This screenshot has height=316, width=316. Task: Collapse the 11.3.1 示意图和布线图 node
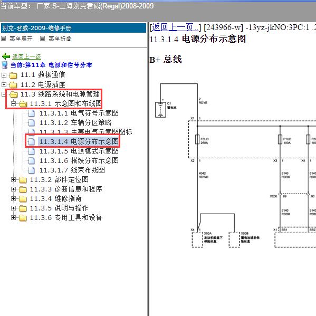(x=13, y=103)
